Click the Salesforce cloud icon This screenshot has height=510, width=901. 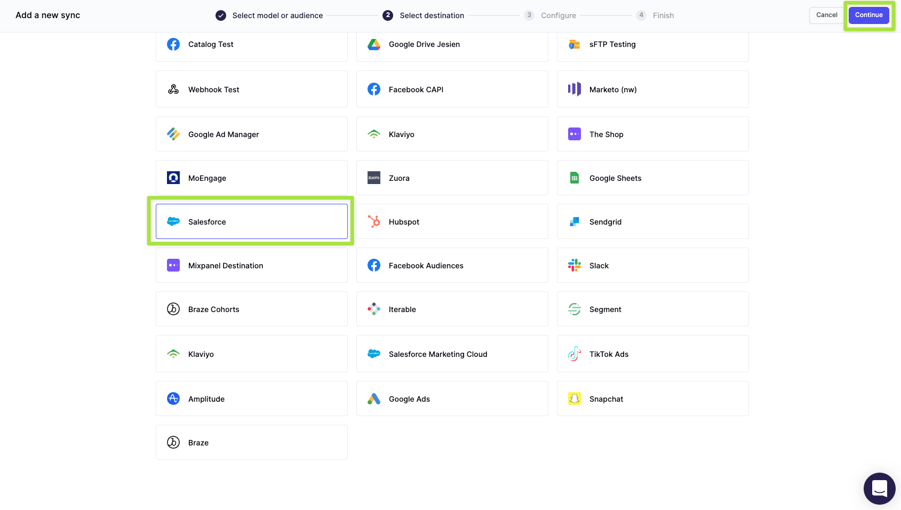173,221
